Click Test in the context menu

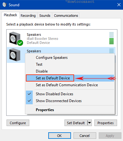[39, 64]
